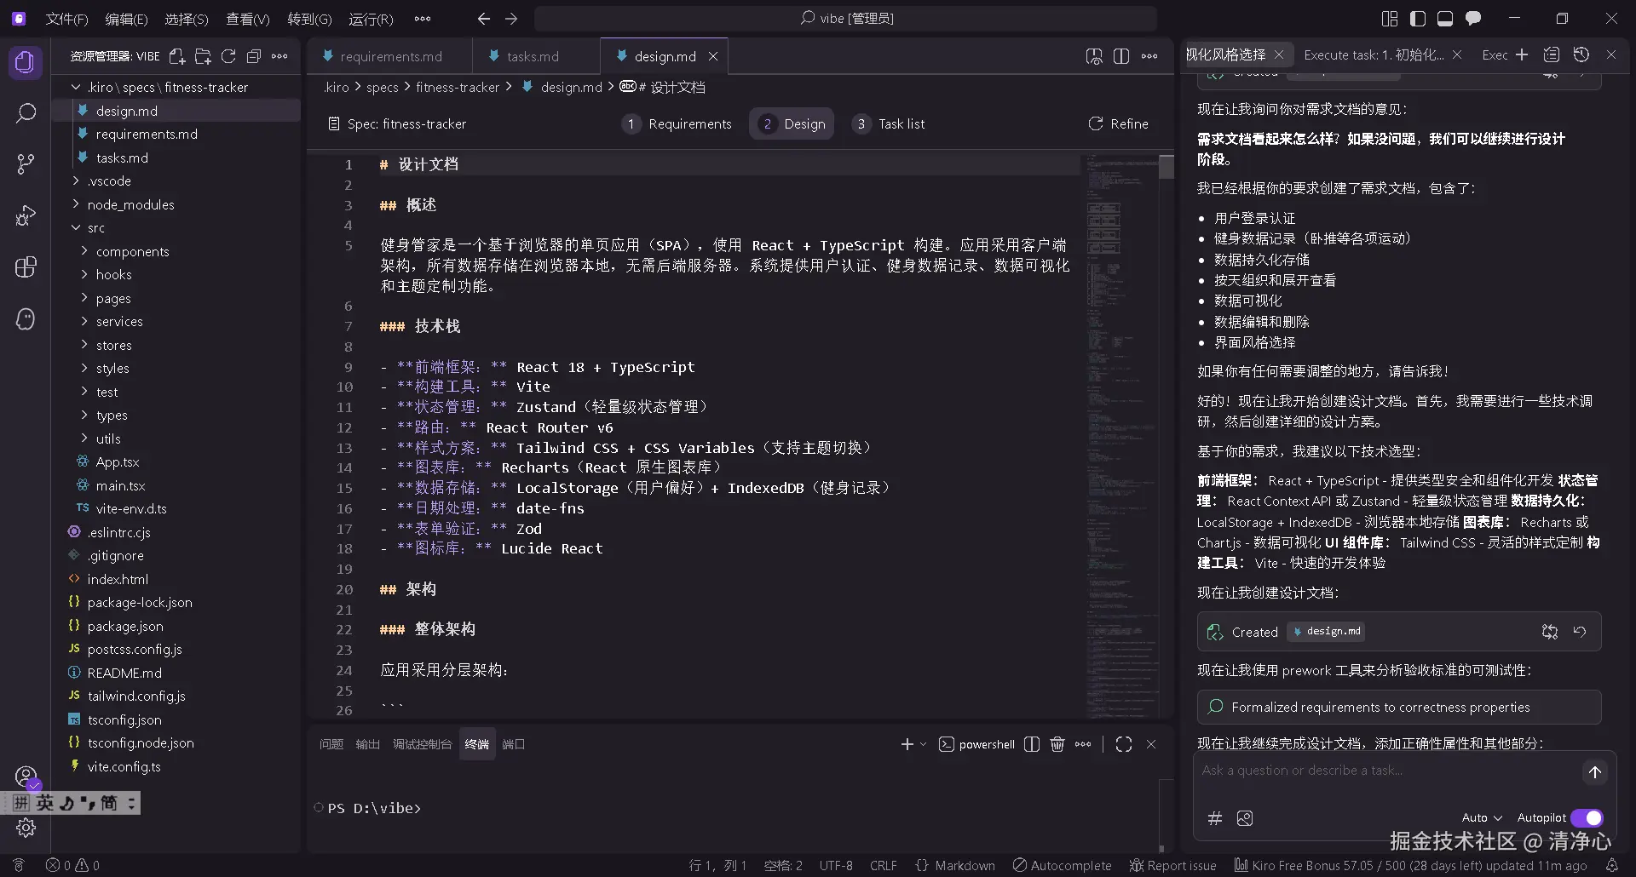Screen dimensions: 1636x877
Task: Open the Auto model dropdown
Action: coord(1482,817)
